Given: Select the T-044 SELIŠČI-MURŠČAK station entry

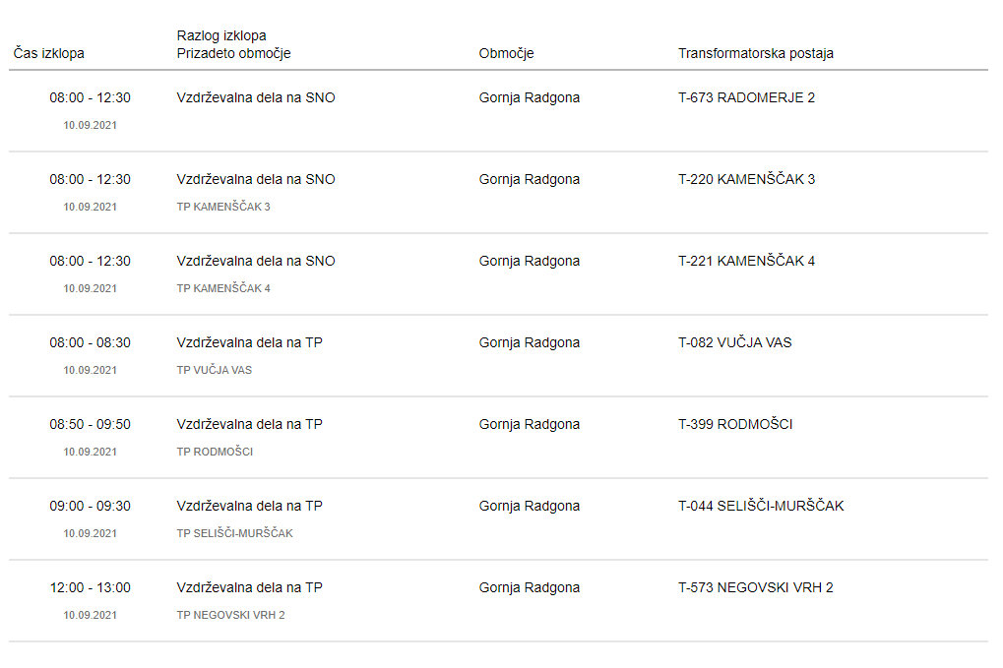Looking at the screenshot, I should (761, 506).
